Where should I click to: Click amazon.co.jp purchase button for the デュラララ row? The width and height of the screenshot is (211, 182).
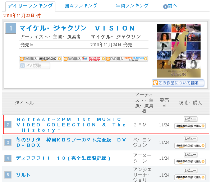pyautogui.click(x=190, y=162)
